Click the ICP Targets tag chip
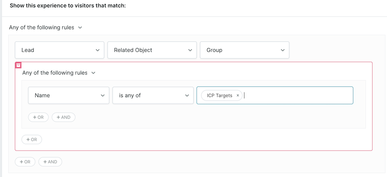The width and height of the screenshot is (387, 177). coord(220,95)
